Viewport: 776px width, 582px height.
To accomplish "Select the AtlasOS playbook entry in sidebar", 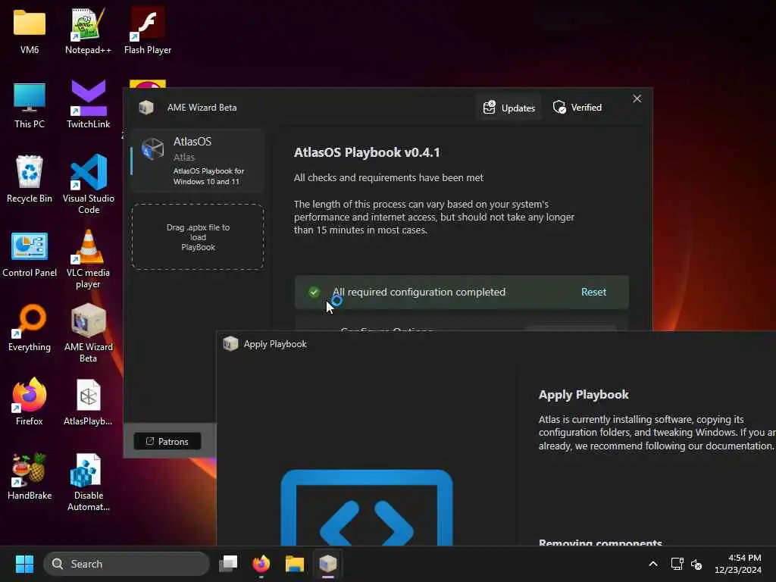I will coord(197,161).
